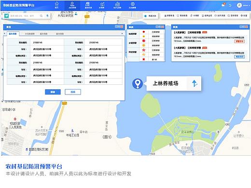The height and width of the screenshot is (188, 251).
Task: Click the blue icon right of the magnifier
Action: (47, 16)
